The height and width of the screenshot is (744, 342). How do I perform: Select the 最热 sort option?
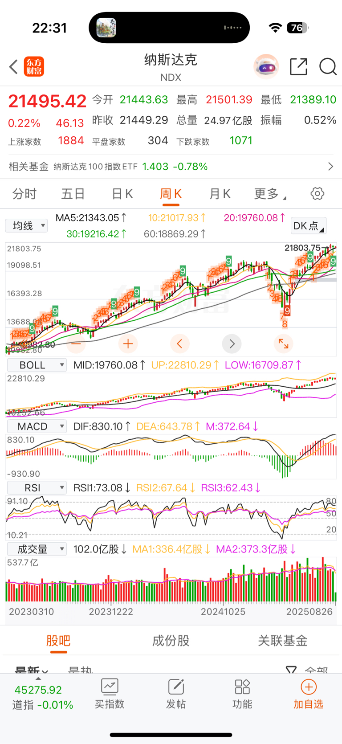point(80,670)
